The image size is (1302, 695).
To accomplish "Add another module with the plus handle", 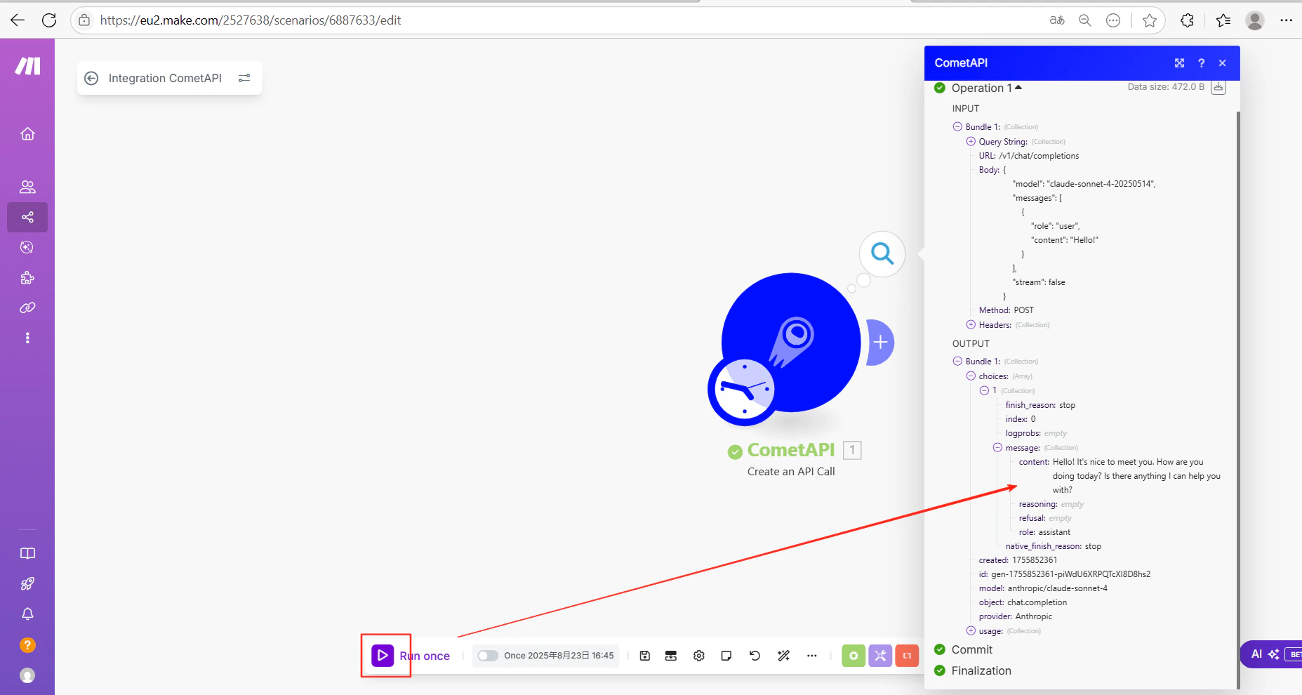I will 880,343.
